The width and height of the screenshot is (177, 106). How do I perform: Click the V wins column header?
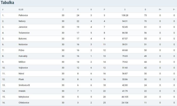pyautogui.click(x=78, y=10)
